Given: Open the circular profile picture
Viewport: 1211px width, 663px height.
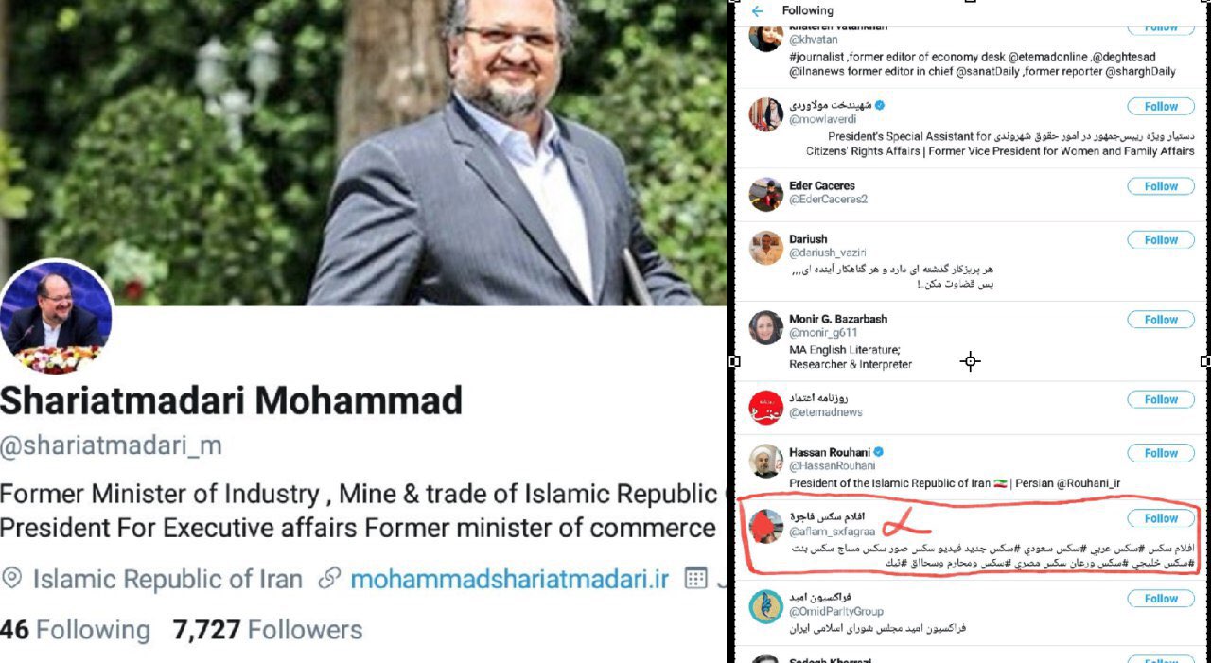Looking at the screenshot, I should [x=57, y=316].
